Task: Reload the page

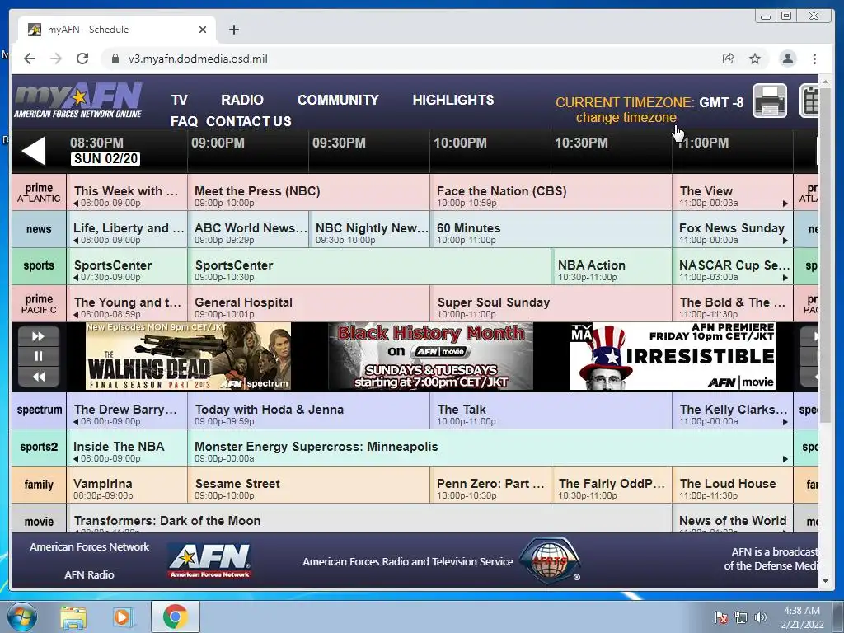Action: coord(82,59)
